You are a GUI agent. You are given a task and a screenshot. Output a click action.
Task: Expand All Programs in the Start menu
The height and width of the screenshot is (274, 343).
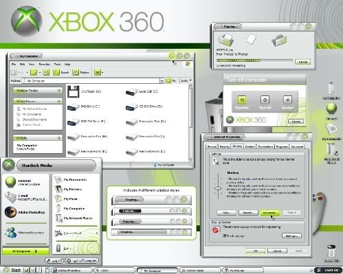tap(25, 251)
